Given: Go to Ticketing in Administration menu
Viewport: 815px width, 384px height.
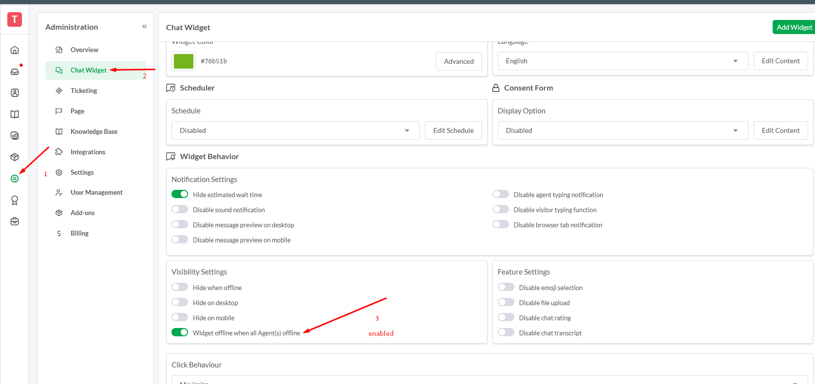Looking at the screenshot, I should [x=84, y=91].
